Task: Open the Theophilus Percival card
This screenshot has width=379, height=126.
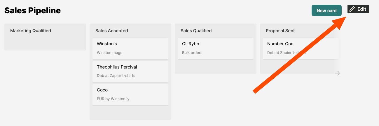Action: 130,71
